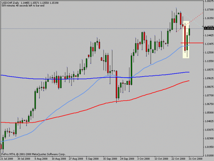Click the date label 3 Oct 2008
Viewport: 214px width, 161px height.
[x=143, y=159]
